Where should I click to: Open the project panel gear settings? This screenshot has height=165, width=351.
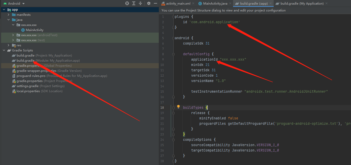coord(149,3)
